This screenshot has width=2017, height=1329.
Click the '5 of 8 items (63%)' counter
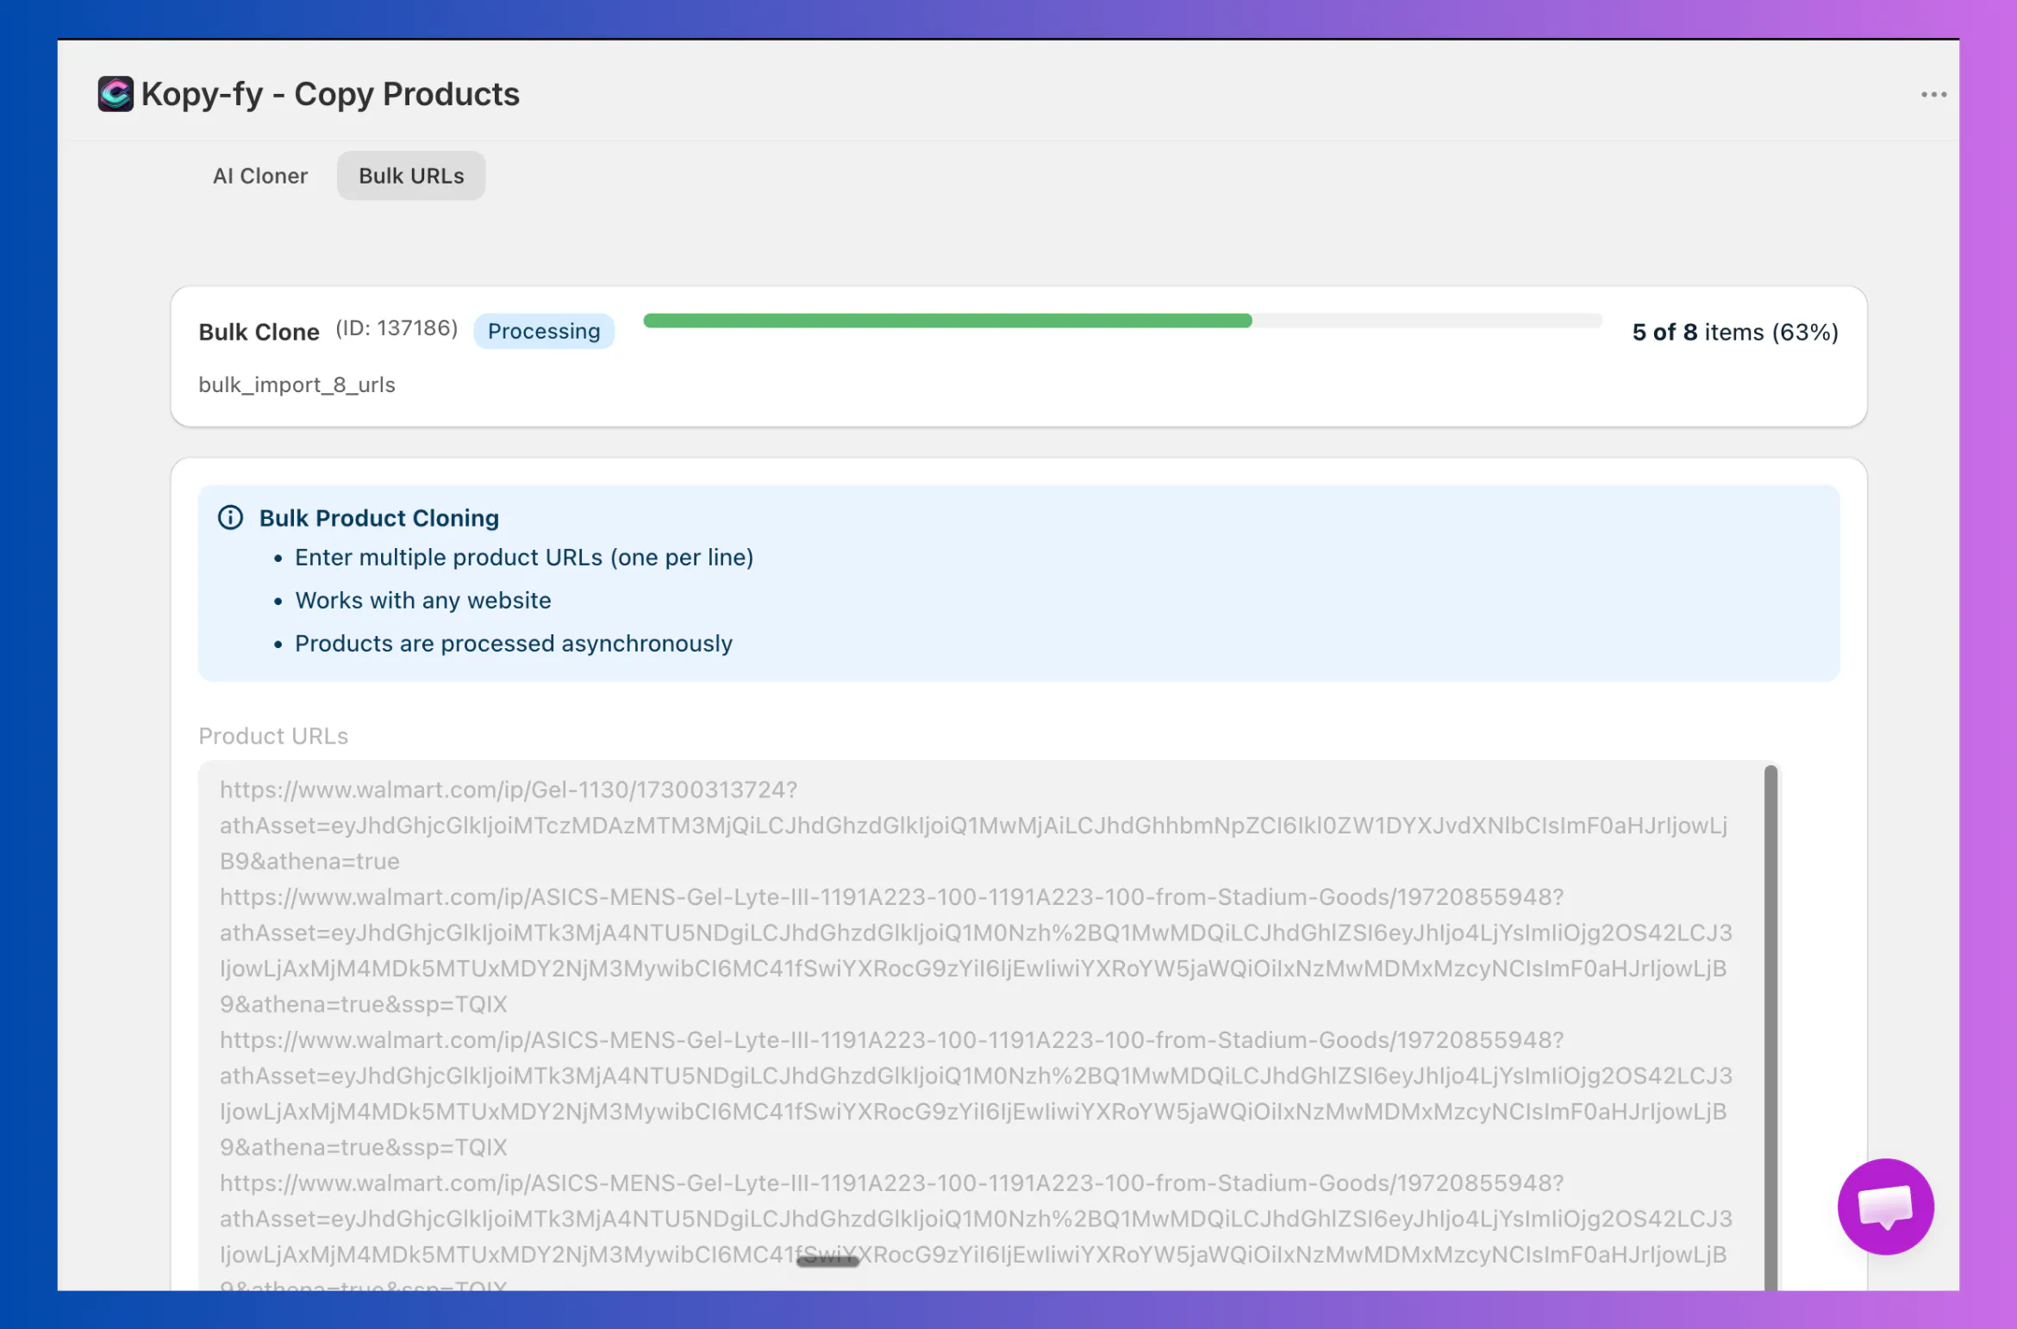pyautogui.click(x=1735, y=332)
